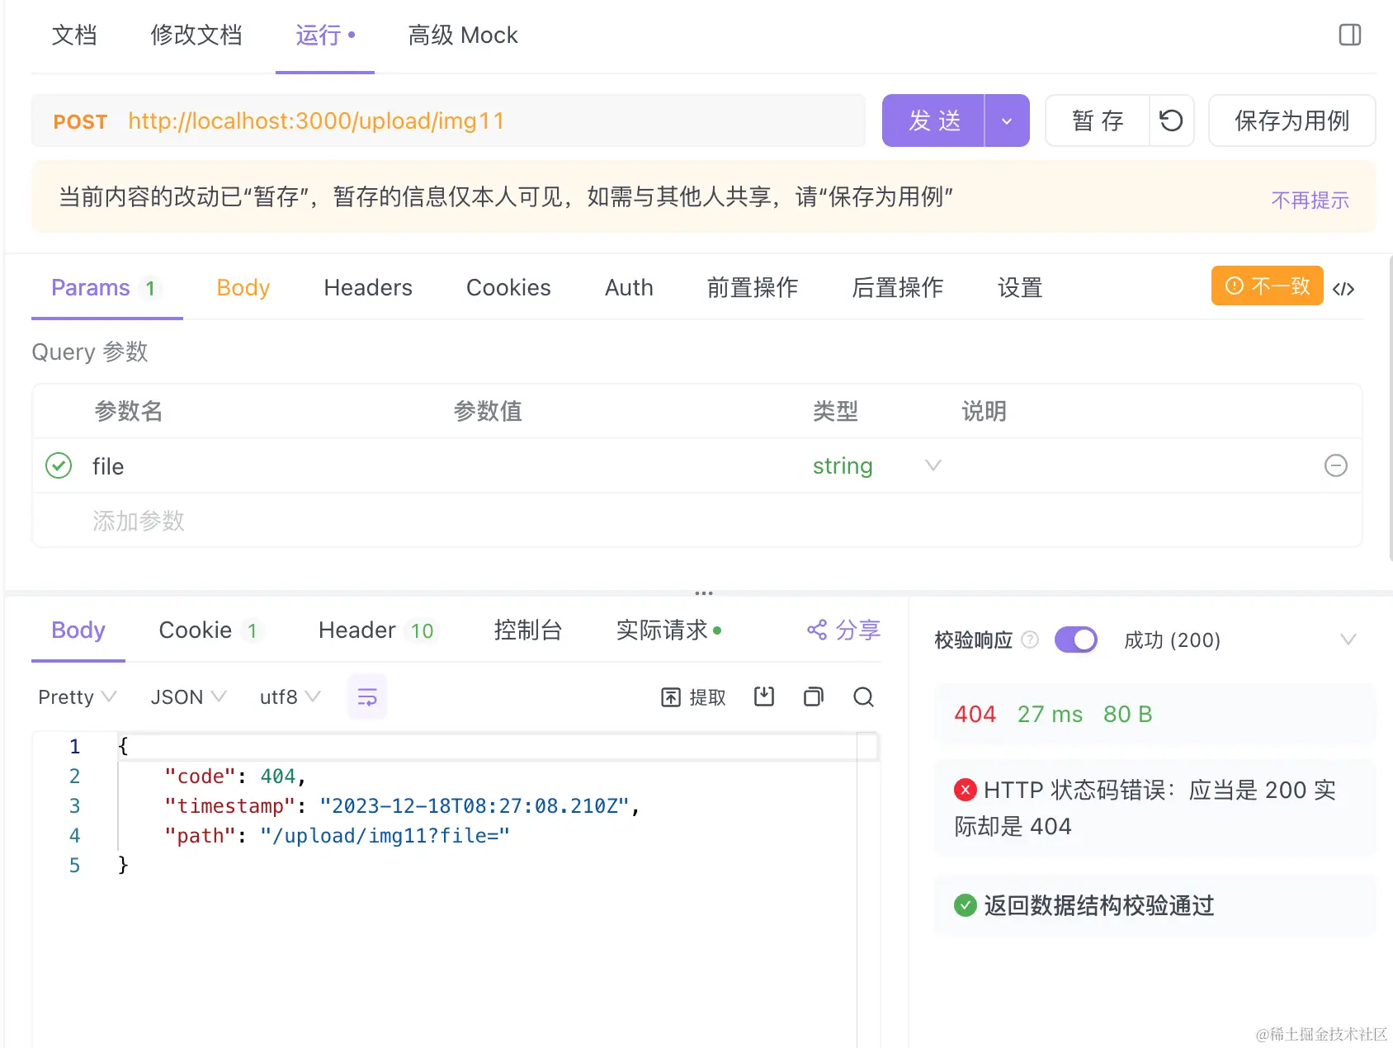Click the reset/restore circular arrow icon

1171,120
